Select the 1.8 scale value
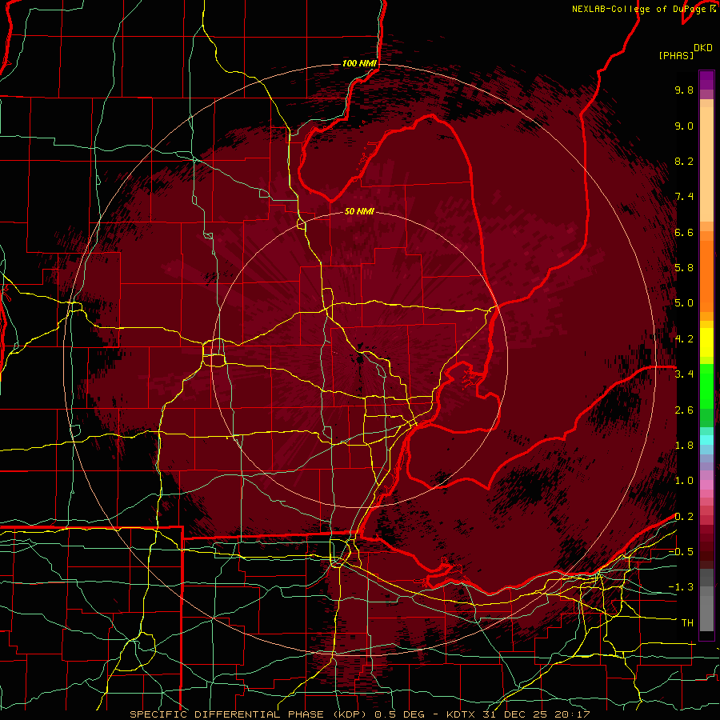 pos(684,446)
